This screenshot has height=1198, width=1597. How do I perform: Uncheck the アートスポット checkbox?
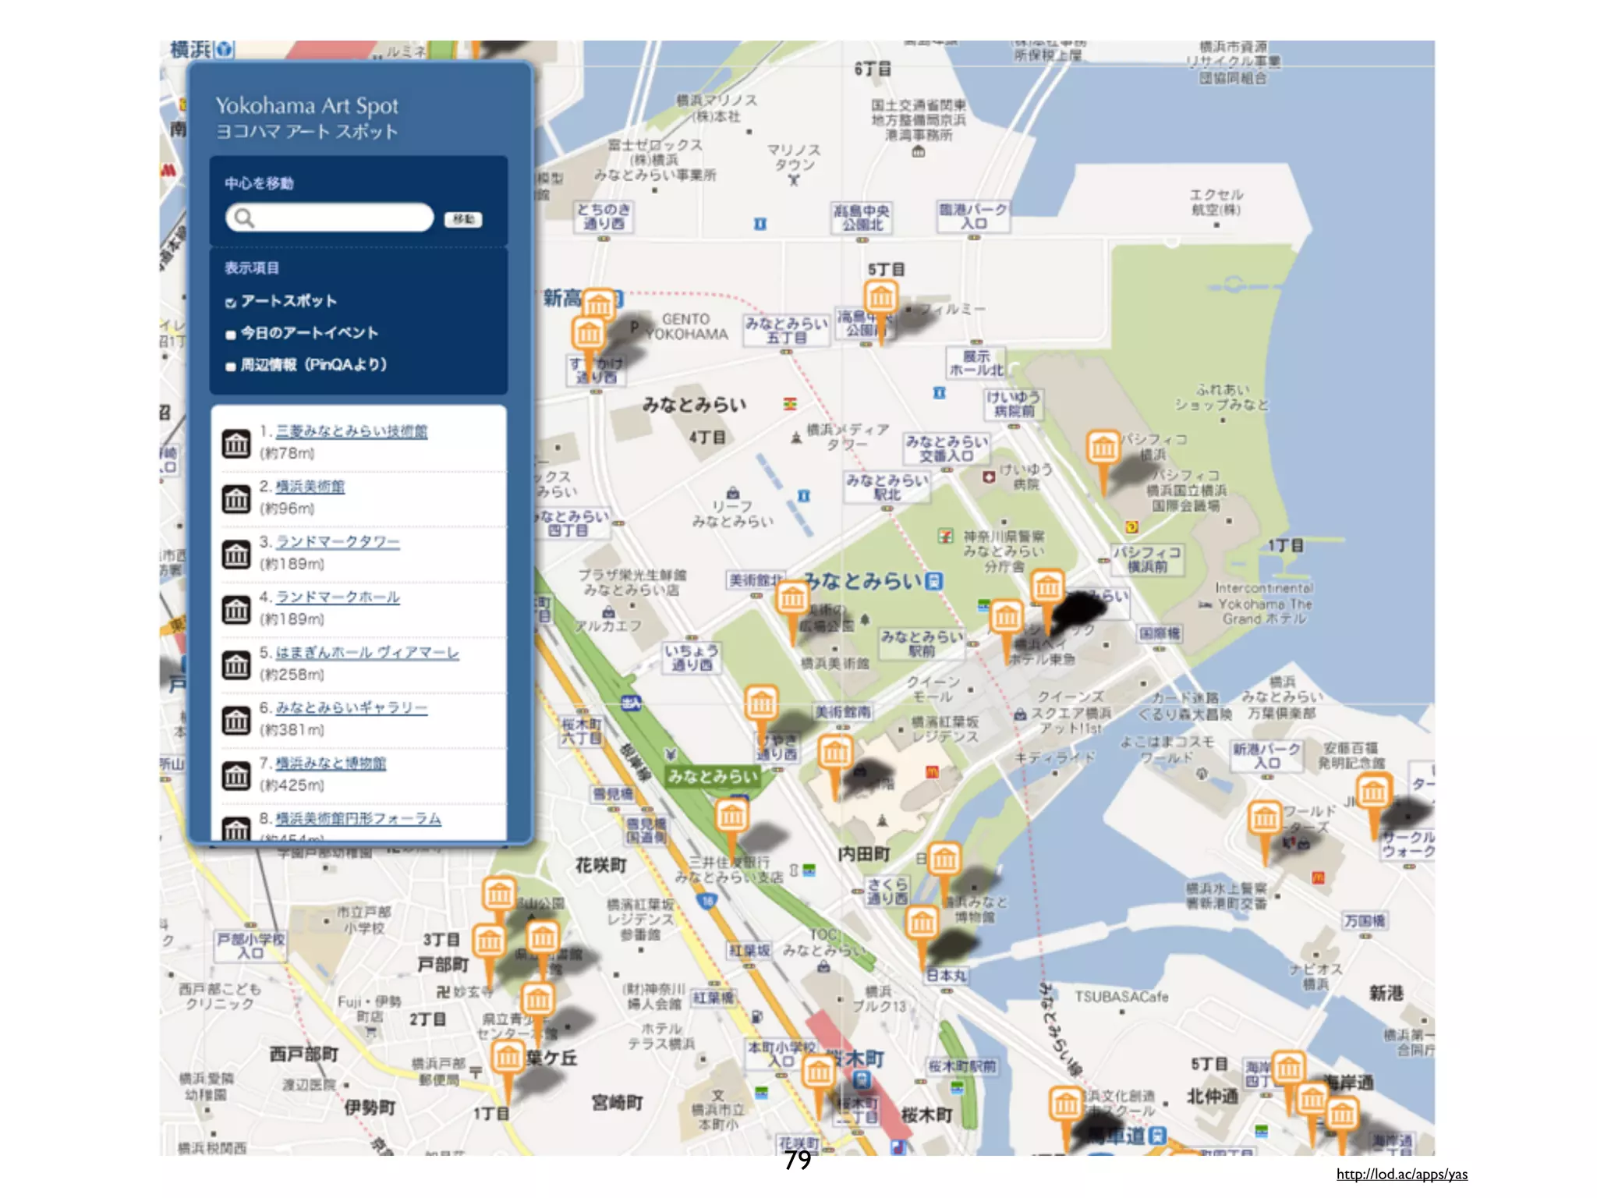[x=230, y=303]
